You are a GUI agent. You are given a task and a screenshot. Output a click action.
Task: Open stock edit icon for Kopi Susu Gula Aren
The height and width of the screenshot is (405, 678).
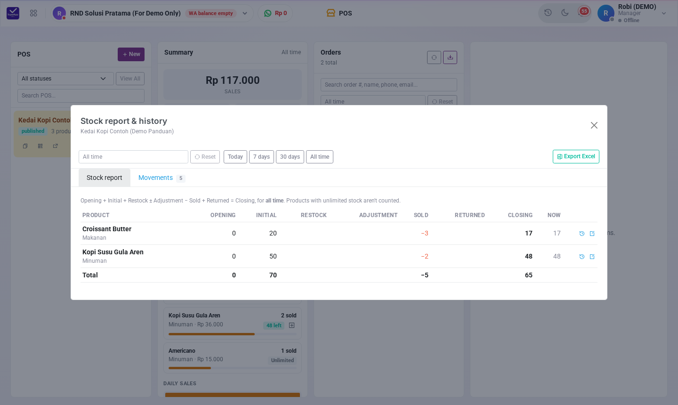[592, 257]
